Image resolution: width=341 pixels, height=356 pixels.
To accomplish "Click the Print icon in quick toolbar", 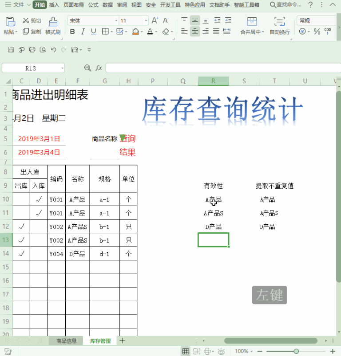I will pyautogui.click(x=32, y=50).
